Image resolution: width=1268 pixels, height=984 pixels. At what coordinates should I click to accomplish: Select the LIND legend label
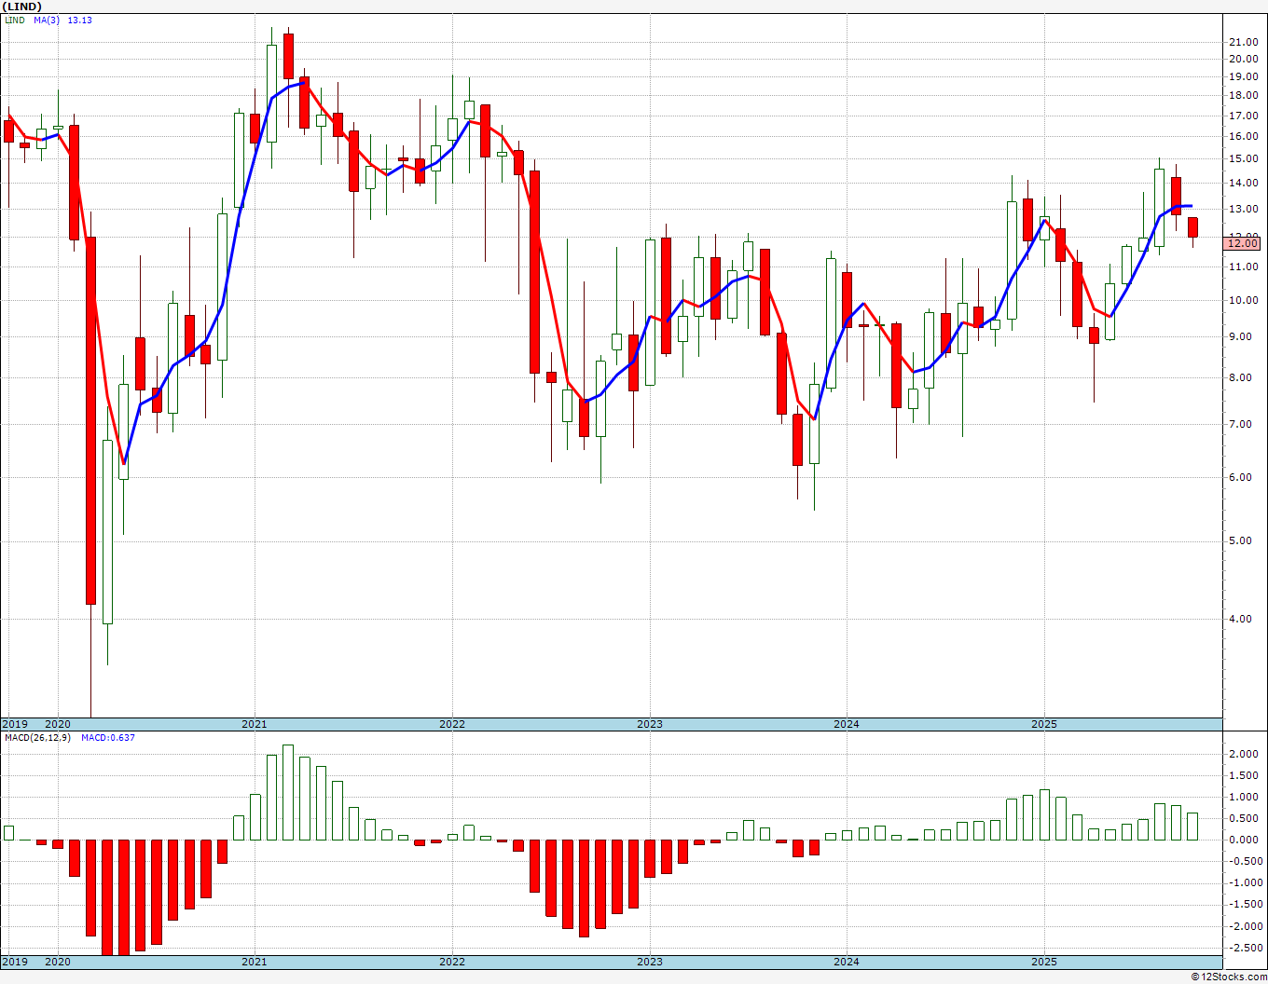click(x=14, y=20)
